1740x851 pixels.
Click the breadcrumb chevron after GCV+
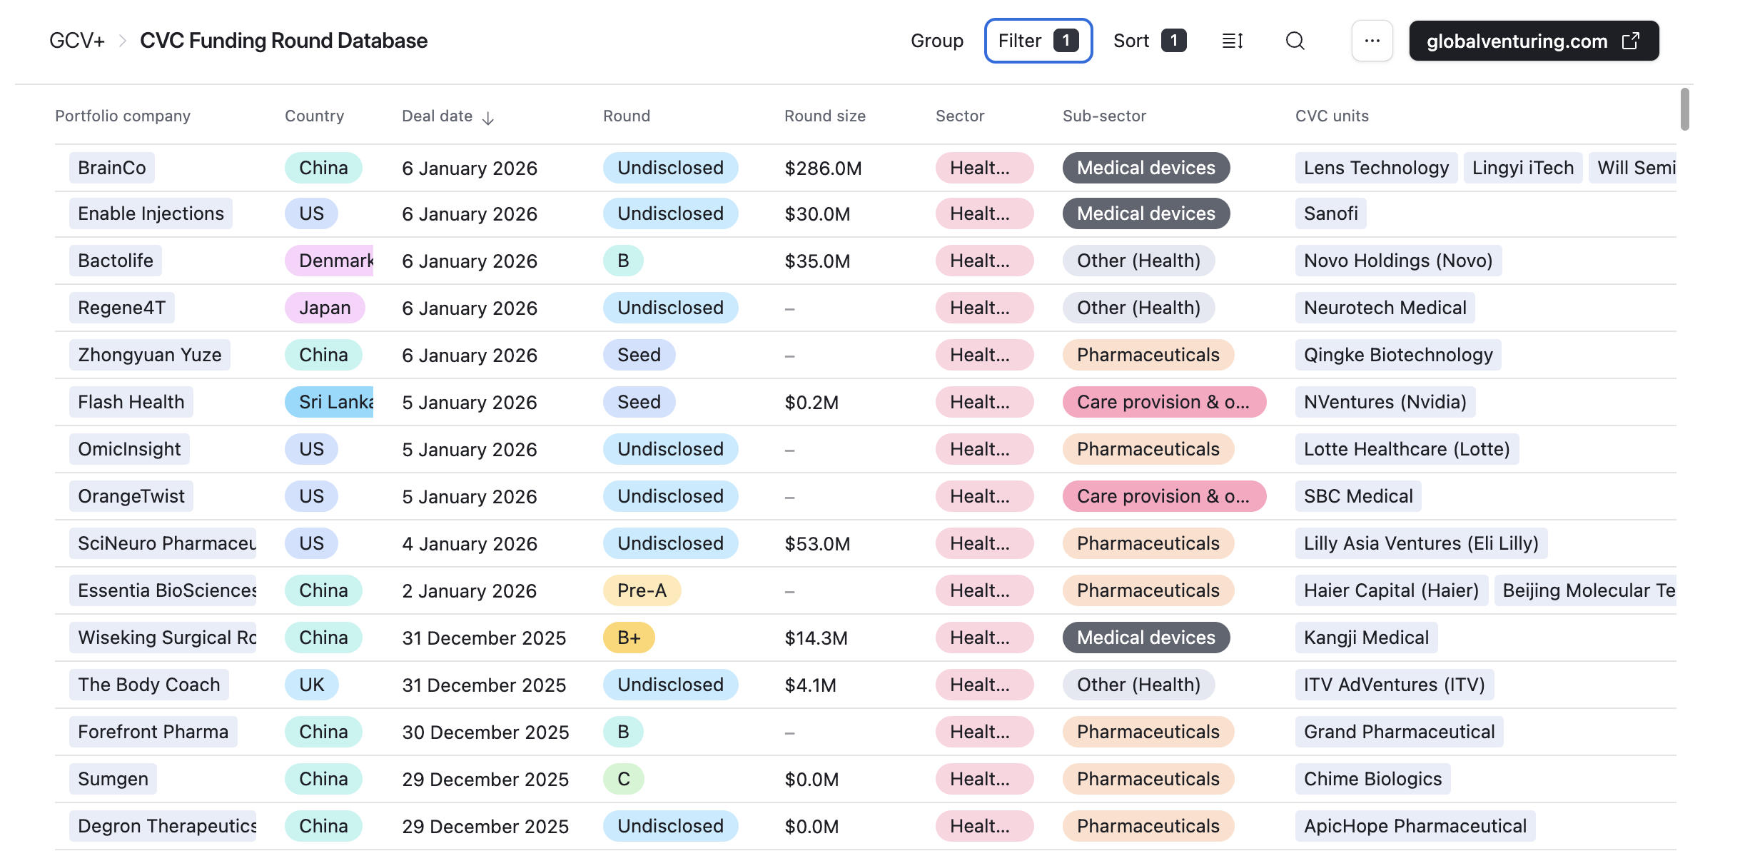tap(122, 41)
